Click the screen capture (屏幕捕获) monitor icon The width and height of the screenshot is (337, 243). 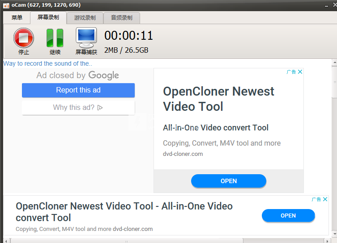[86, 38]
